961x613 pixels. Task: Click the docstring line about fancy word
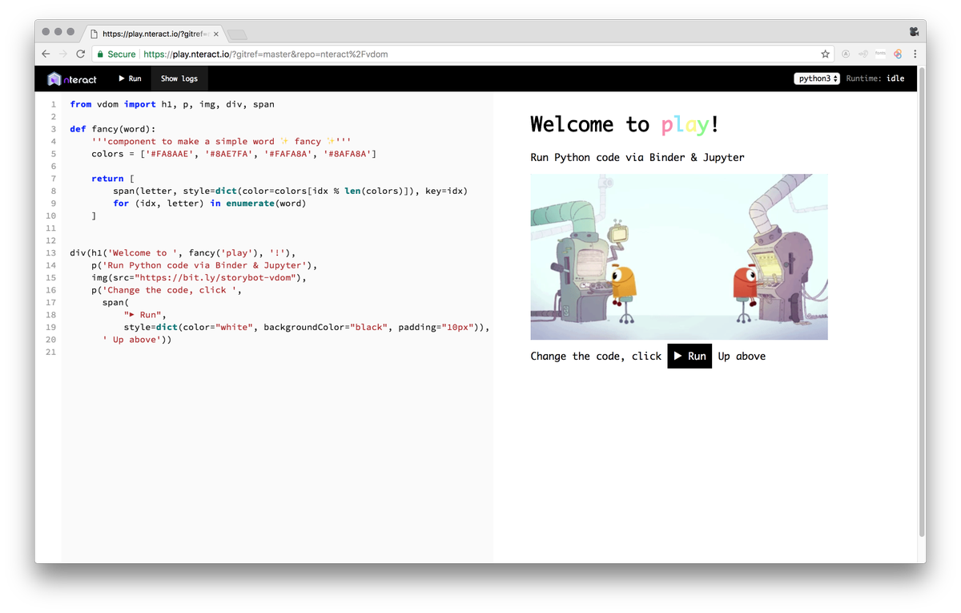(221, 141)
